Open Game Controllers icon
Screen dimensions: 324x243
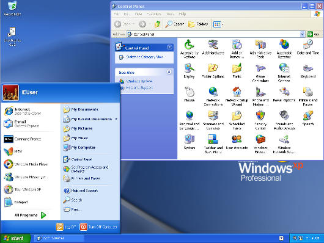click(x=260, y=73)
